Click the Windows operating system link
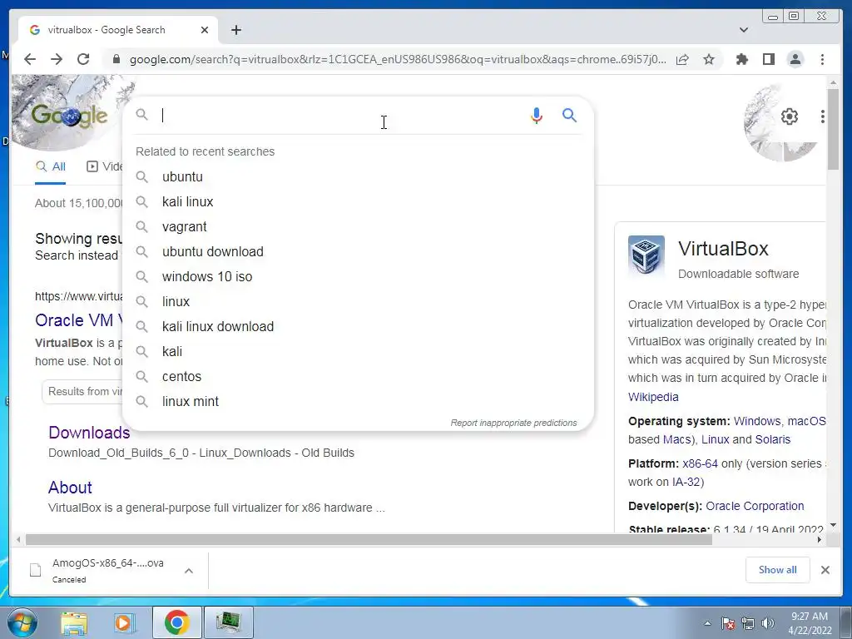852x639 pixels. pos(757,421)
